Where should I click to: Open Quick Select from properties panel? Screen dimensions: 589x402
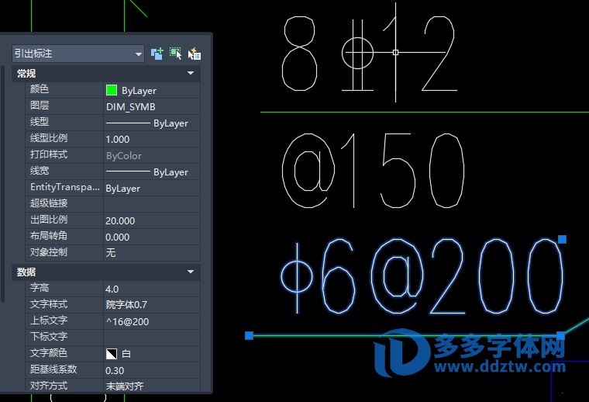pyautogui.click(x=195, y=54)
